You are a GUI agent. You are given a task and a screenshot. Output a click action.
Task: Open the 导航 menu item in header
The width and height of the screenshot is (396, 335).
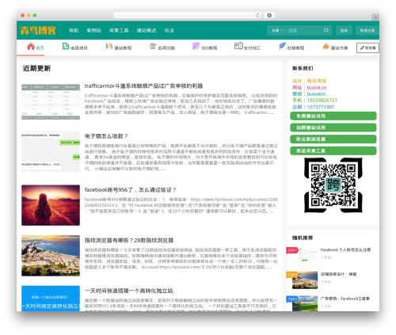74,30
